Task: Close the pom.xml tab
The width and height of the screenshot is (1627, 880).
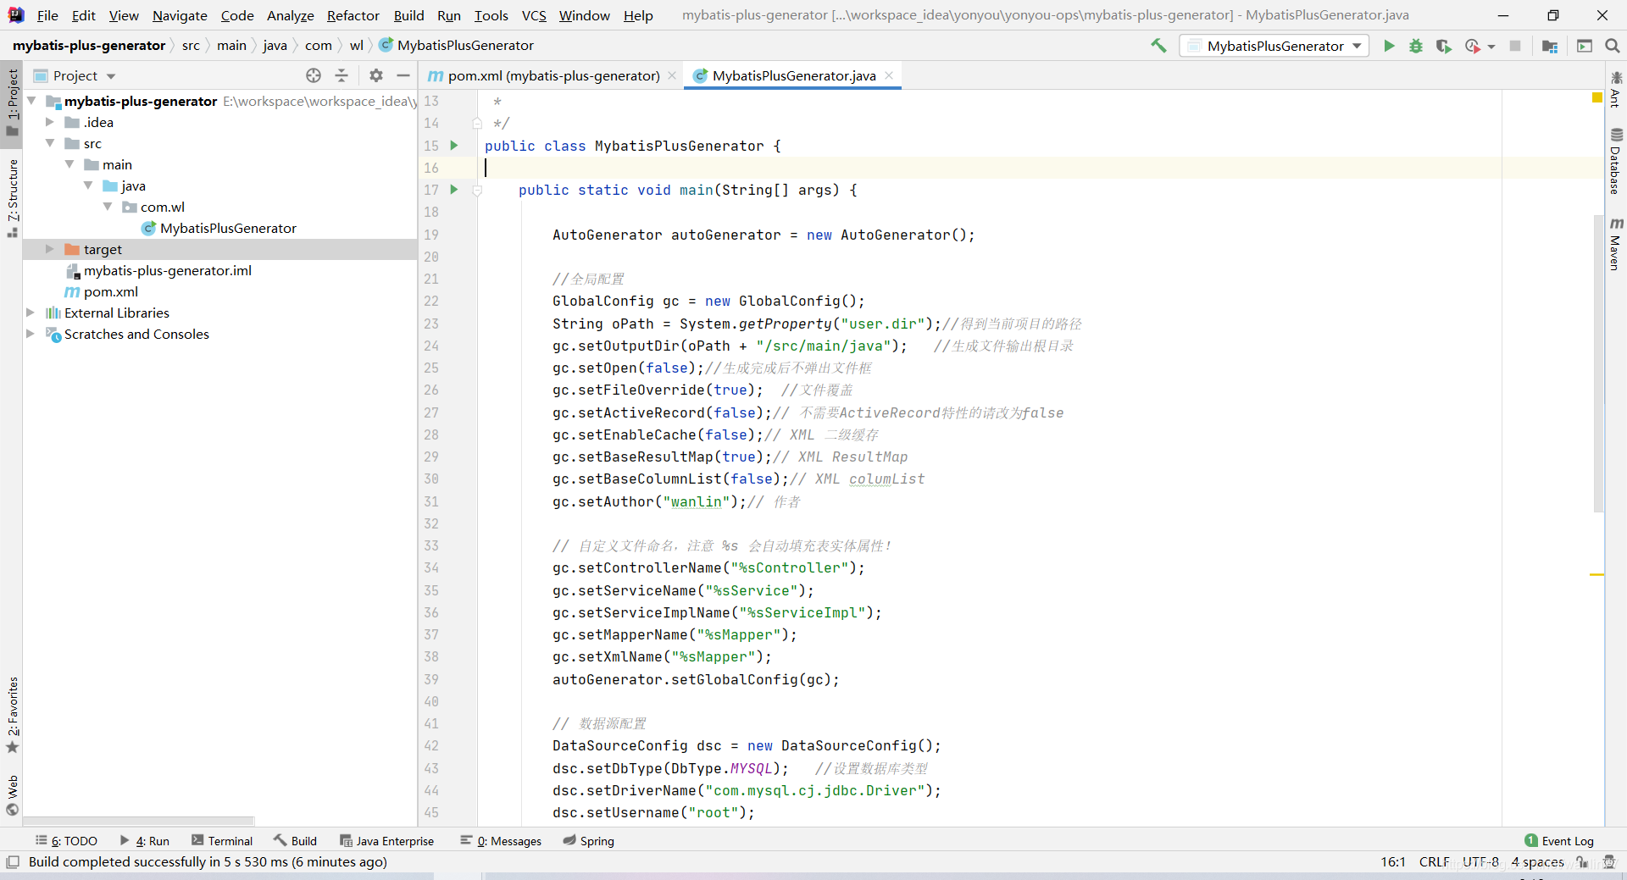Action: pos(672,75)
